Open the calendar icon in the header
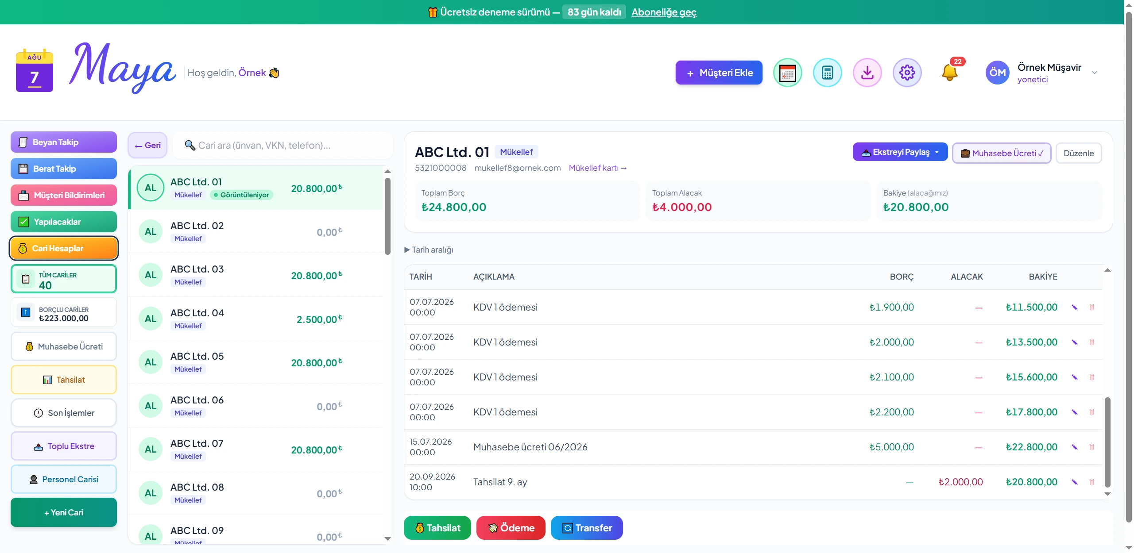 (x=787, y=73)
